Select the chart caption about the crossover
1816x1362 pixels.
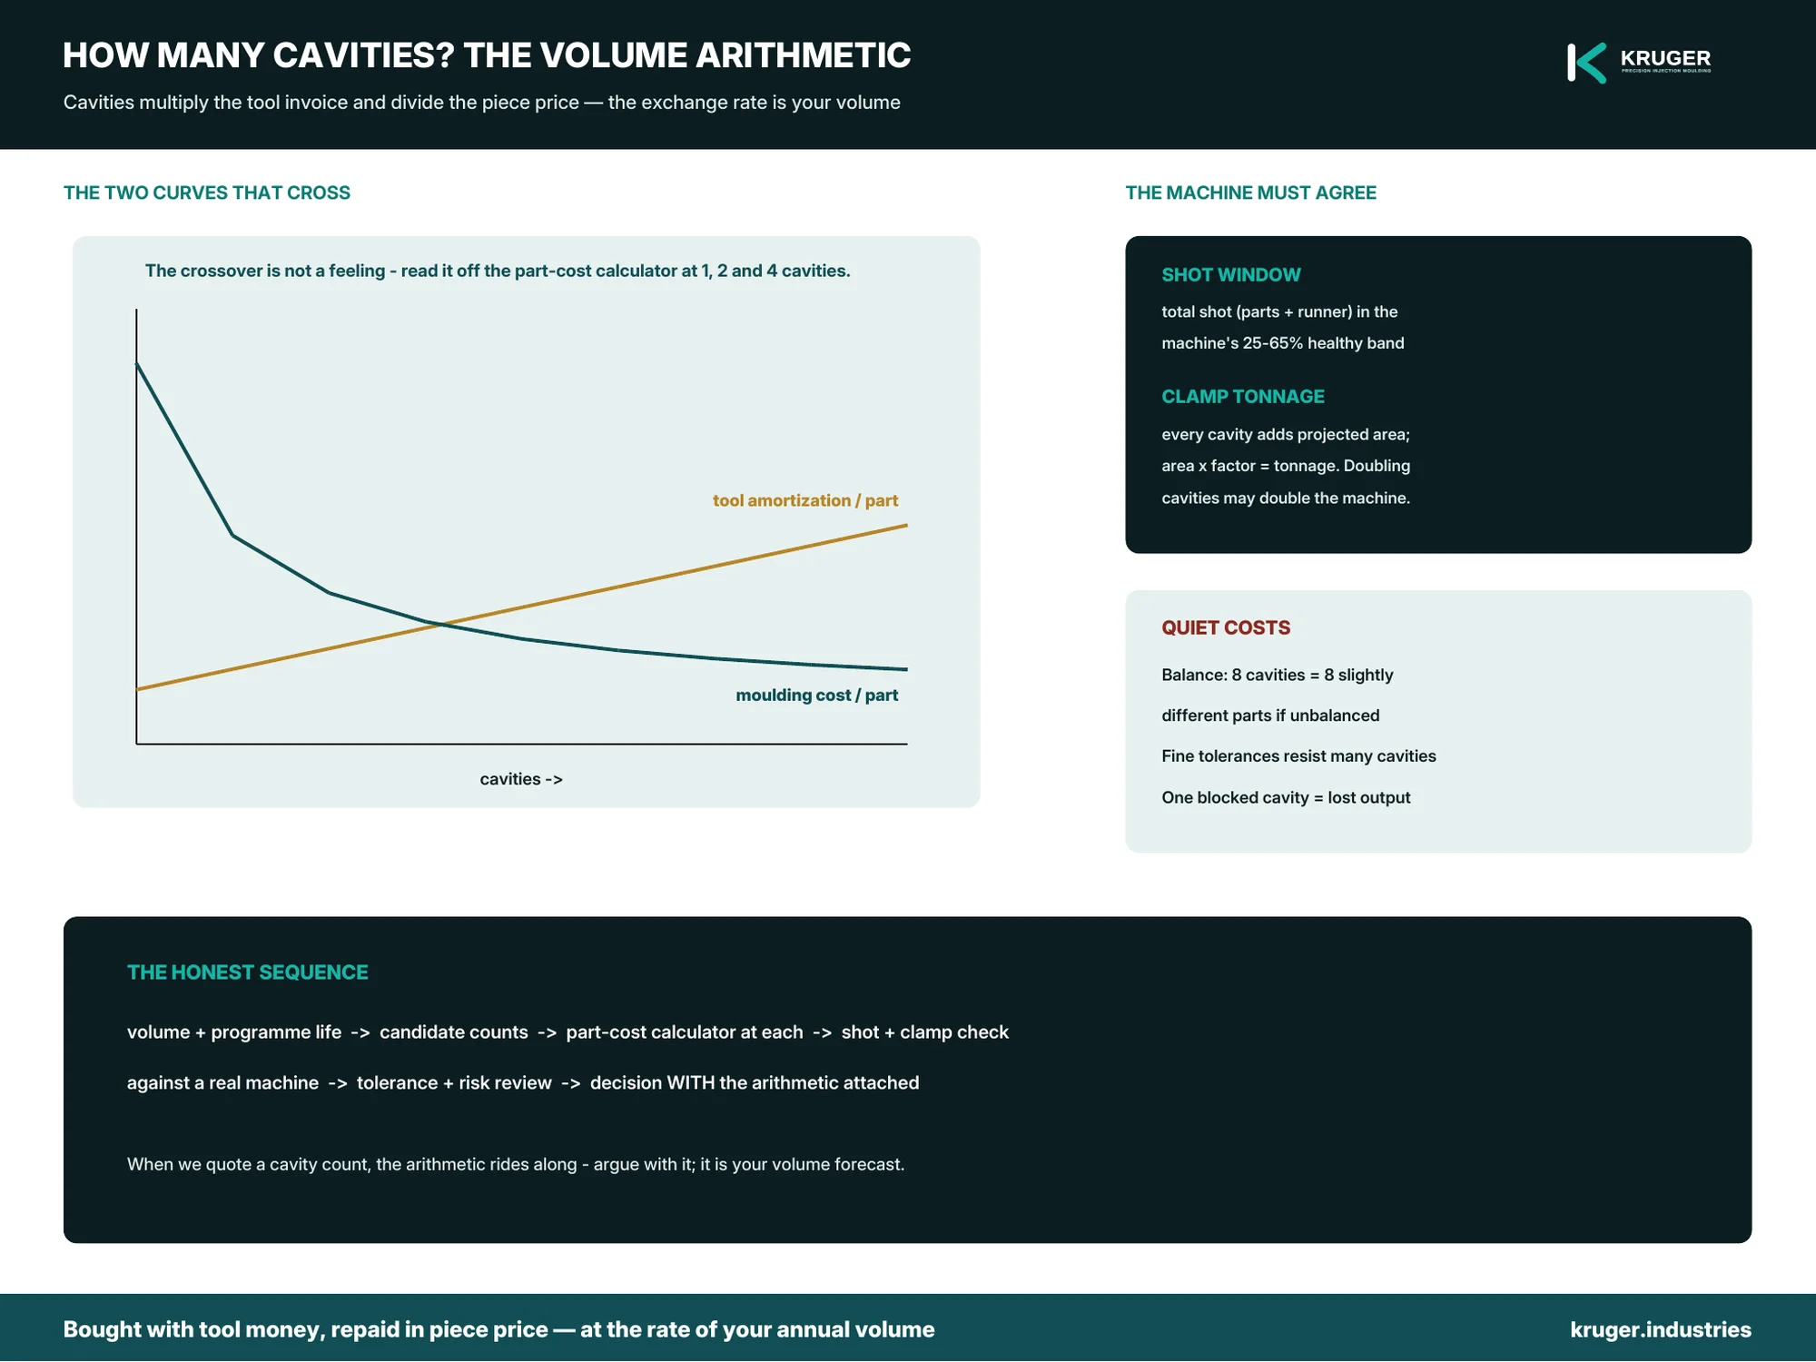pos(498,271)
